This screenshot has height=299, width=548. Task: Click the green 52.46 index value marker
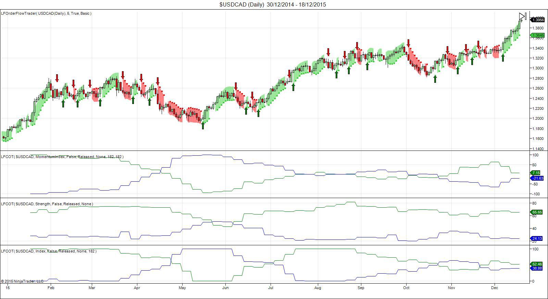pos(537,264)
